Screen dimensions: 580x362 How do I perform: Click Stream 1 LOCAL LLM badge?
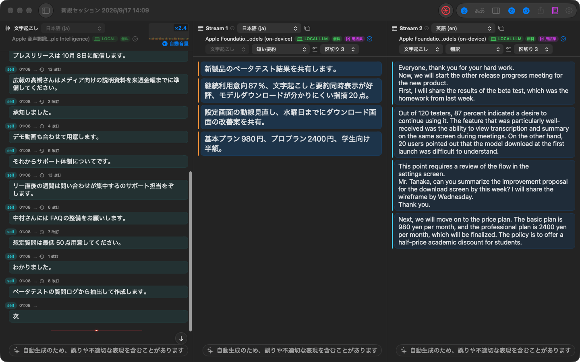click(312, 39)
